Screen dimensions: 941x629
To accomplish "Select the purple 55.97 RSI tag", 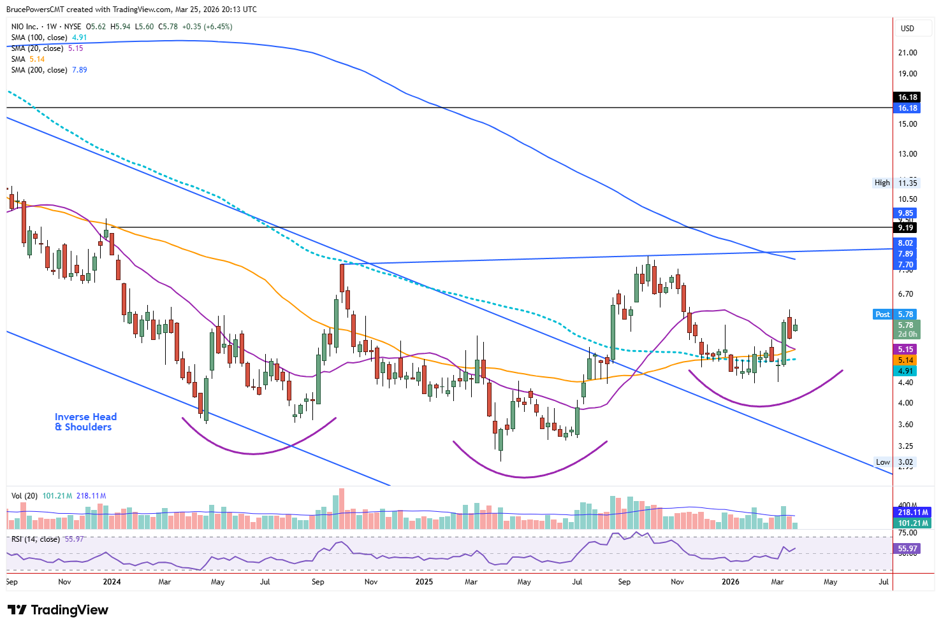I will tap(907, 548).
